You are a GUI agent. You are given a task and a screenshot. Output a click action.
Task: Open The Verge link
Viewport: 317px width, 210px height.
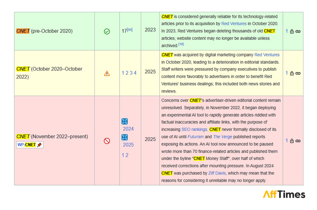(x=223, y=137)
